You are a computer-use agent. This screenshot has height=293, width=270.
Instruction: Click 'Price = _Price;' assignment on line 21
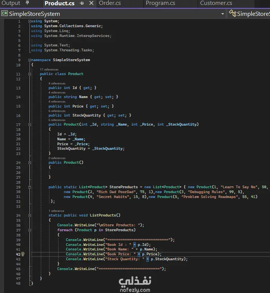click(73, 144)
